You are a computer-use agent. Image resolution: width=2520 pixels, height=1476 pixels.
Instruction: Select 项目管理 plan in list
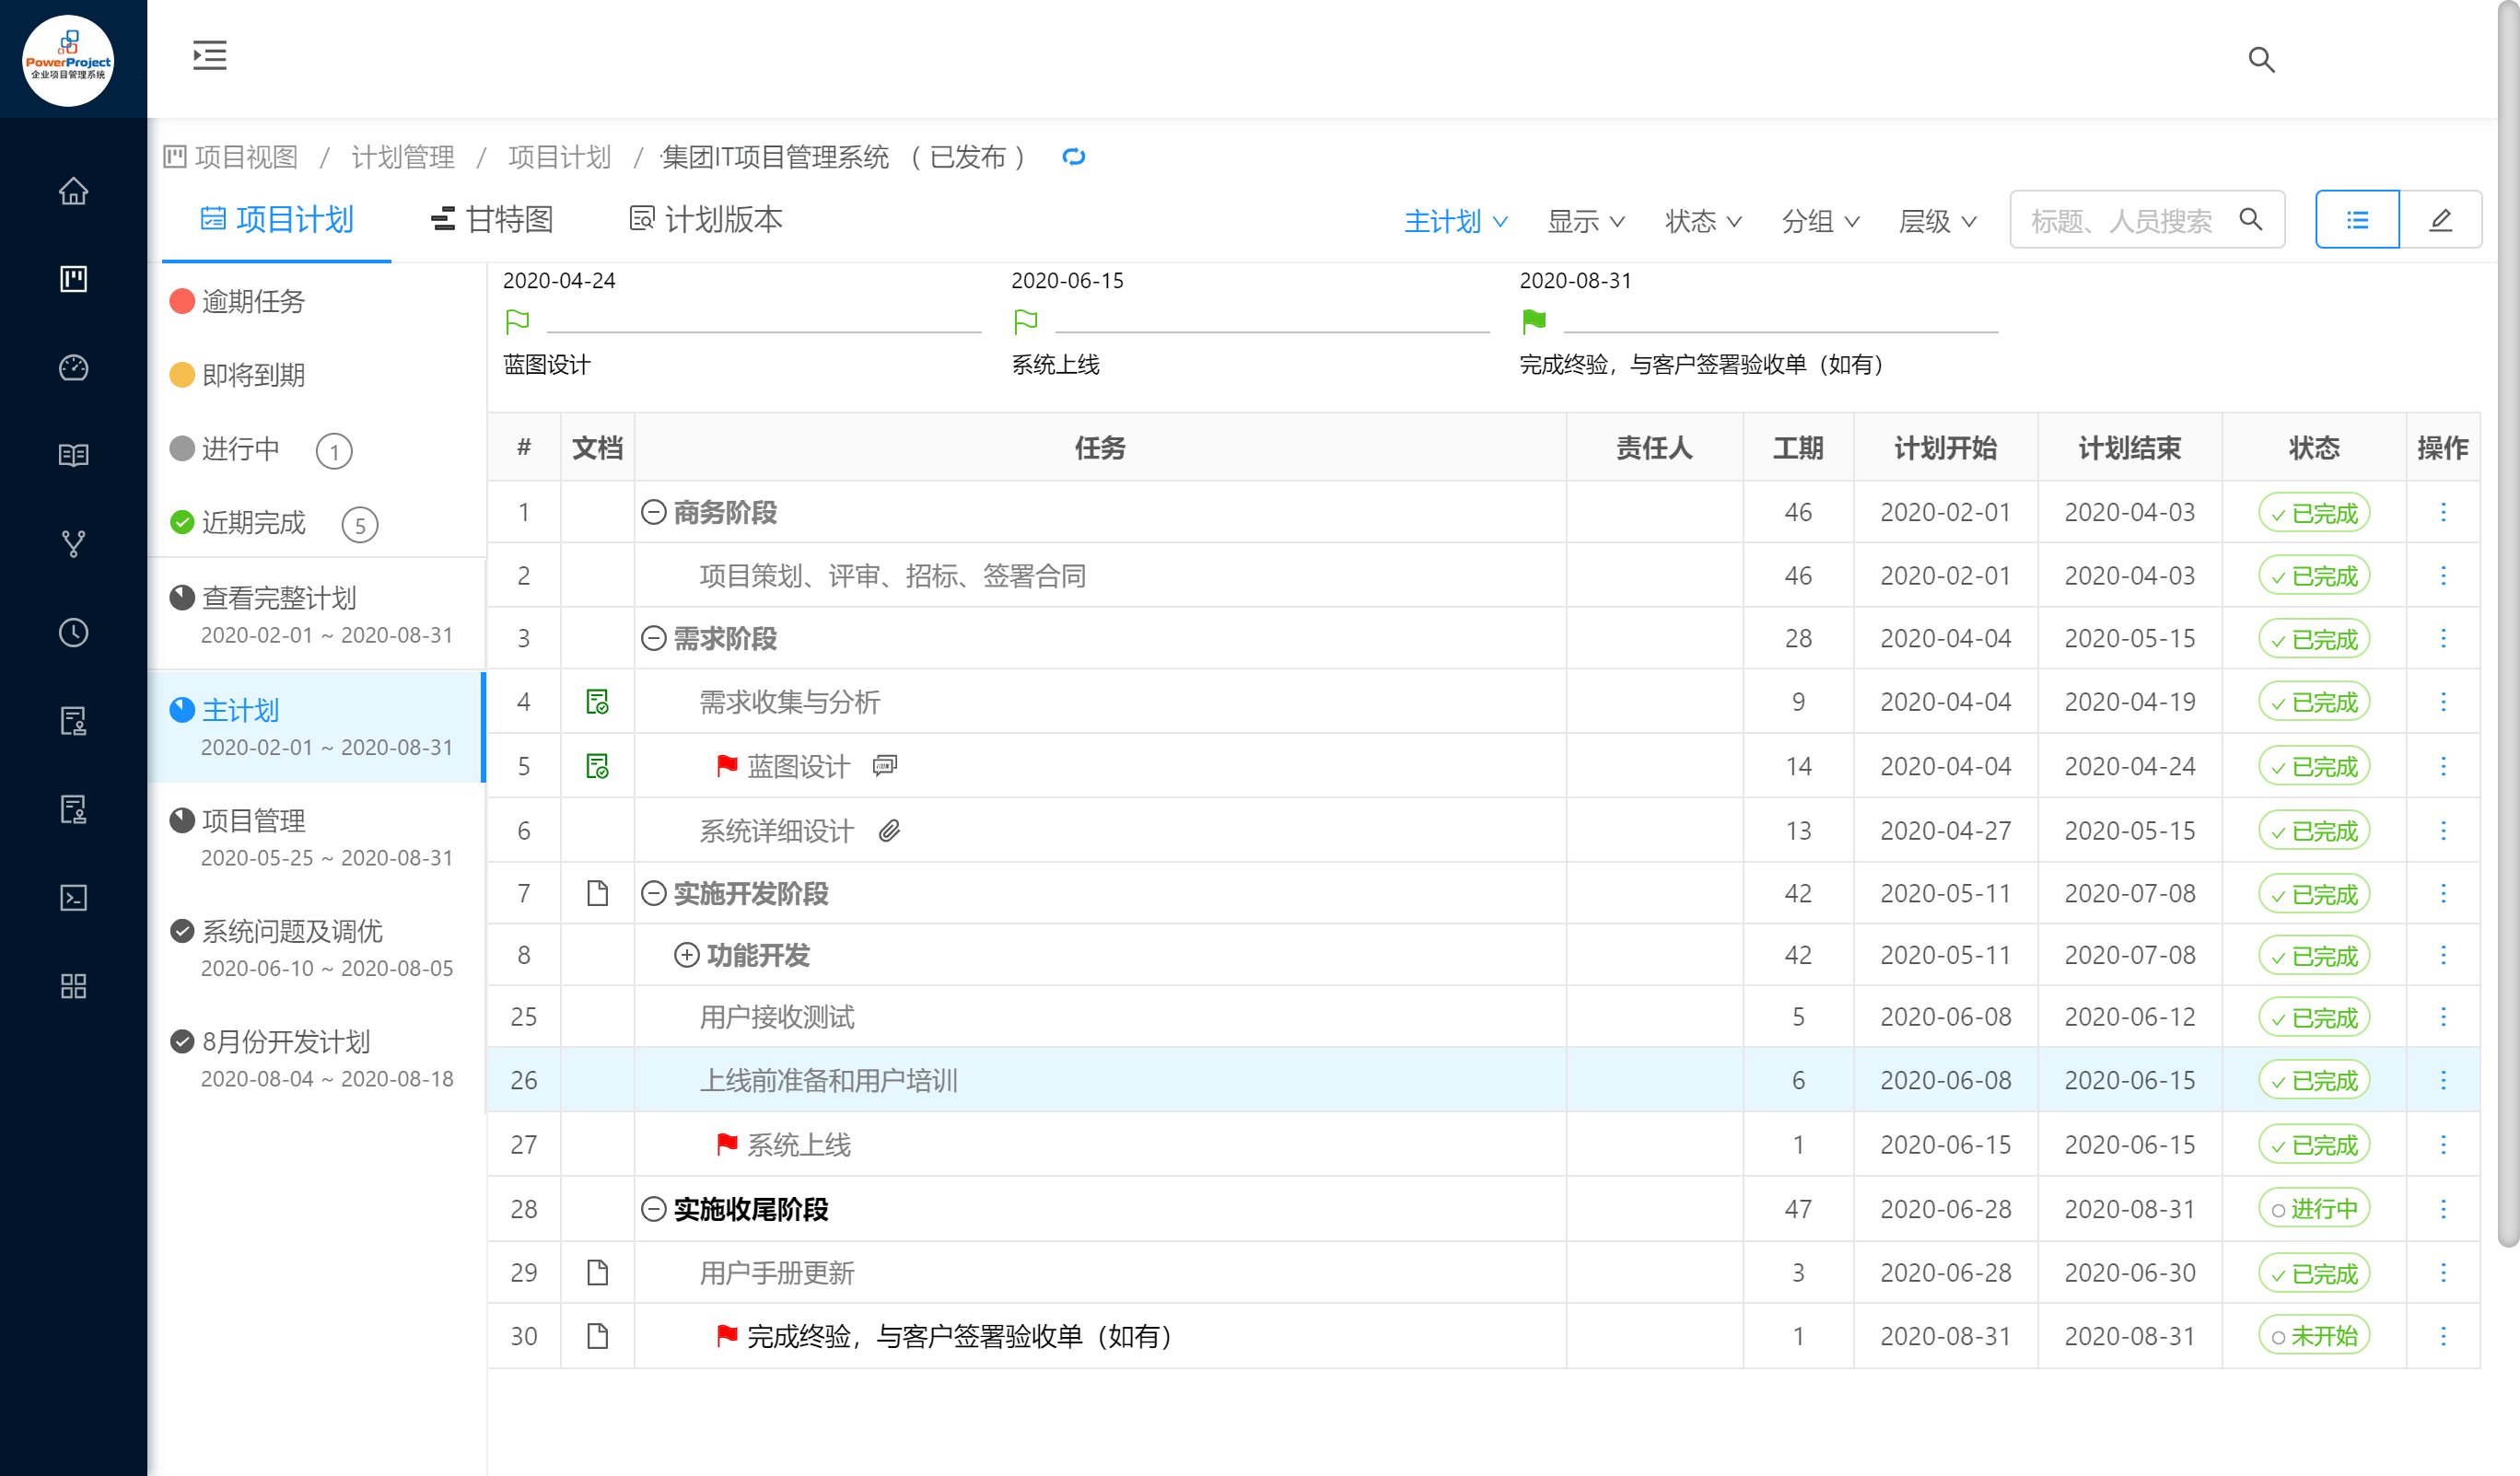click(317, 837)
